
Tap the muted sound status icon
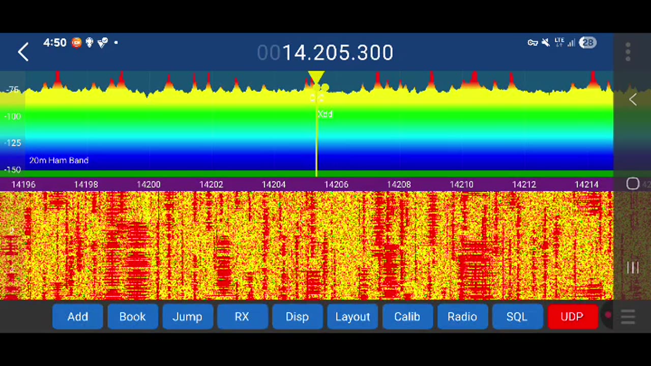[x=546, y=43]
